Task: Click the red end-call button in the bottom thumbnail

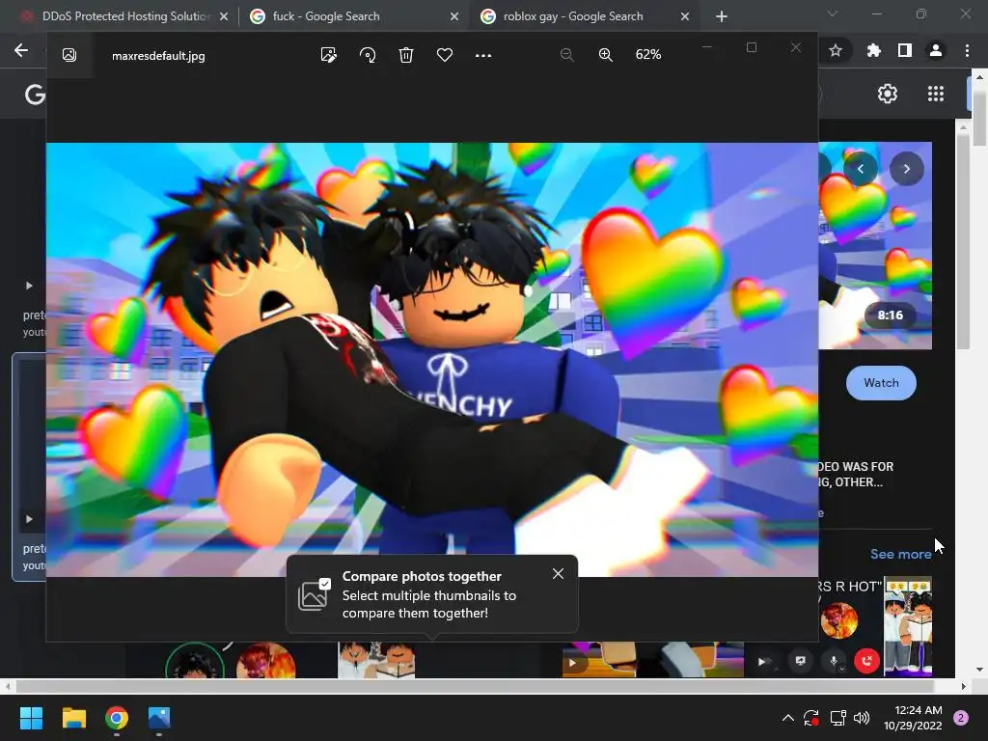Action: coord(866,661)
